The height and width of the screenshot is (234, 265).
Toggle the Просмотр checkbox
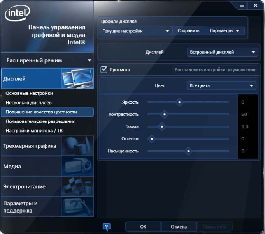[x=104, y=70]
